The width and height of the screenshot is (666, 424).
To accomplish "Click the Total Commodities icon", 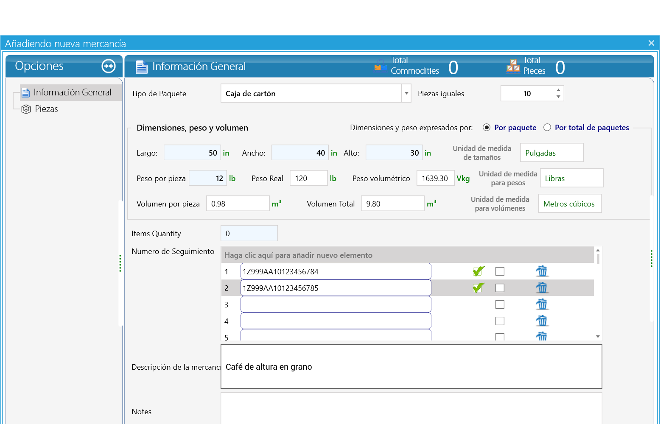I will click(381, 66).
